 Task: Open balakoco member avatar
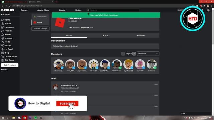151,64
